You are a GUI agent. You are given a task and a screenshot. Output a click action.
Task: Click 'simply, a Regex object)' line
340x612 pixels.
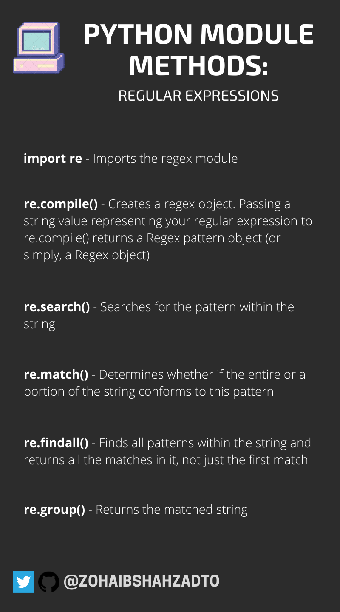coord(87,256)
